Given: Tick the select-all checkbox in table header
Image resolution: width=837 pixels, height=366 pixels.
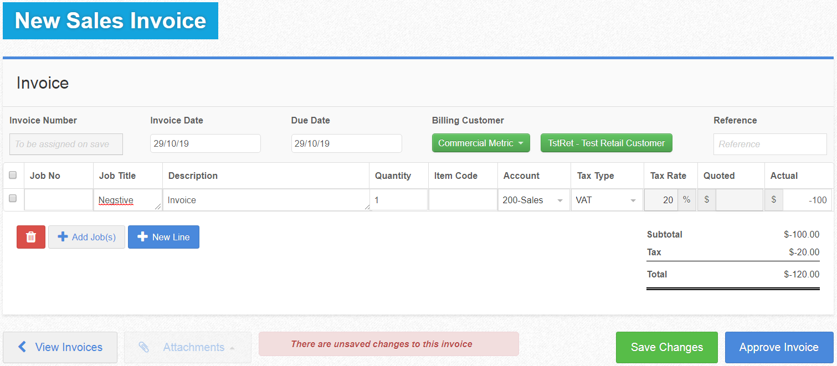Looking at the screenshot, I should 13,176.
